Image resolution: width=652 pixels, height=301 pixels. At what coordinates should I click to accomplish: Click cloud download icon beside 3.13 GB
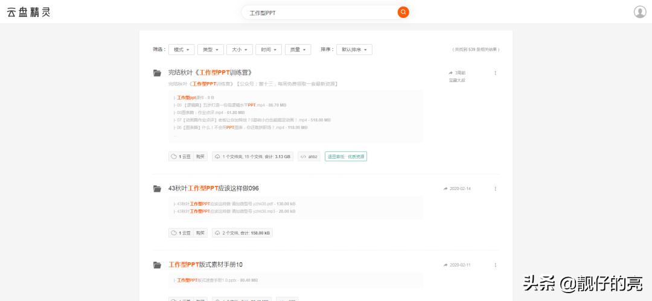(217, 156)
